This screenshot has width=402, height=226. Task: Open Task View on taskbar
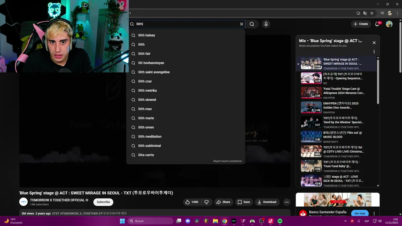click(x=179, y=221)
